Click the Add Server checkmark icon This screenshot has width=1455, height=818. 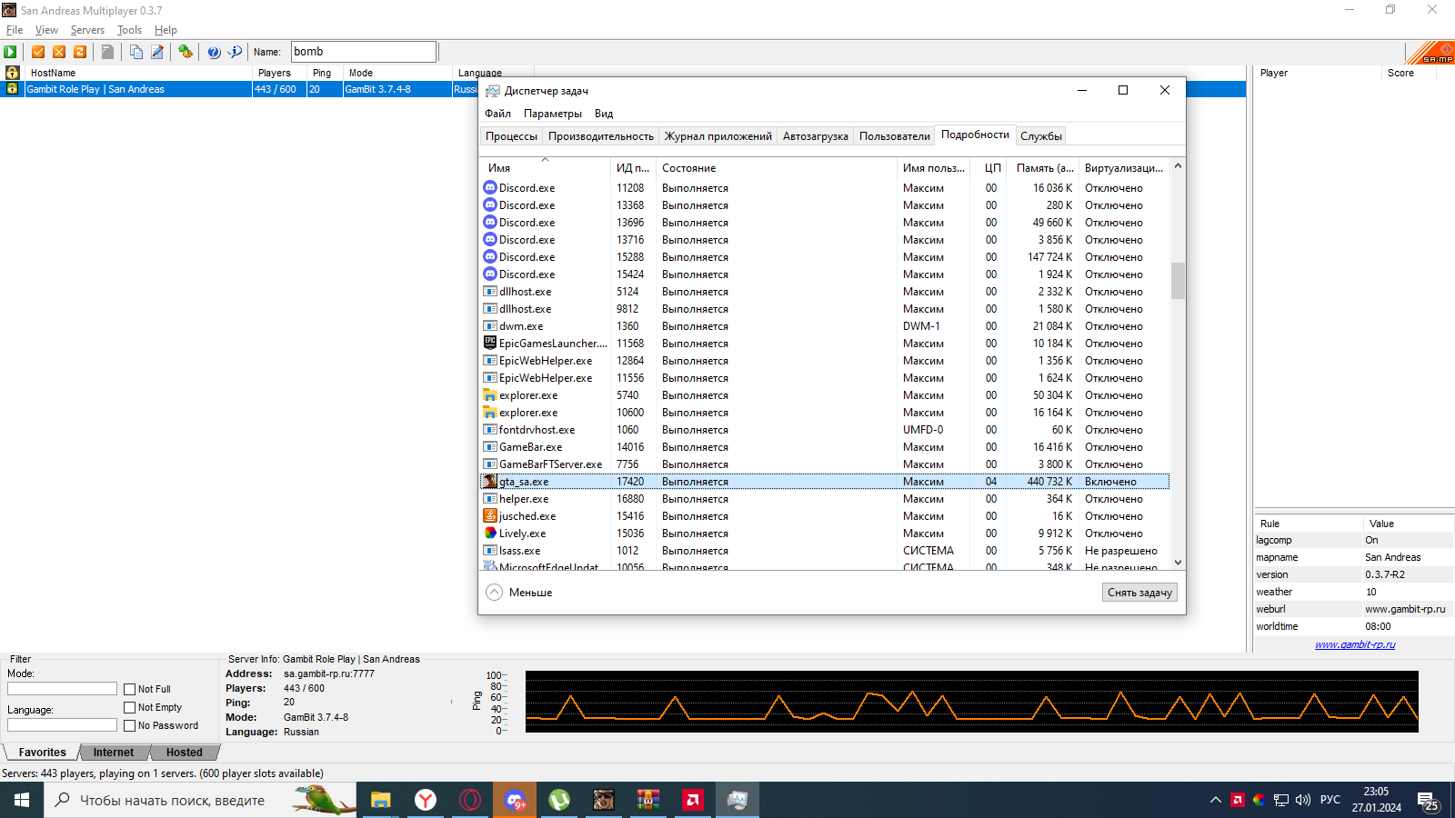38,52
